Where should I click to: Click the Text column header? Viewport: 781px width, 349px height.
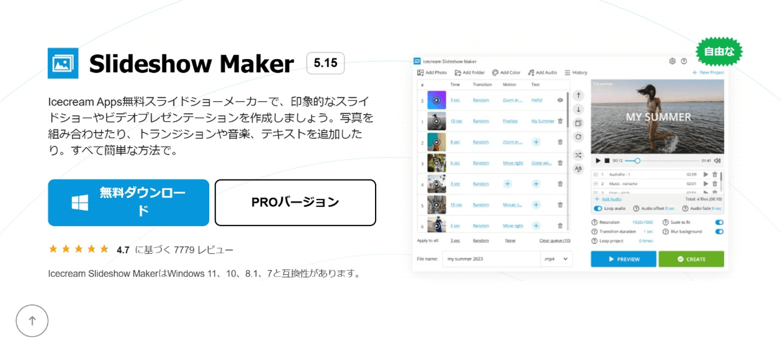click(535, 84)
